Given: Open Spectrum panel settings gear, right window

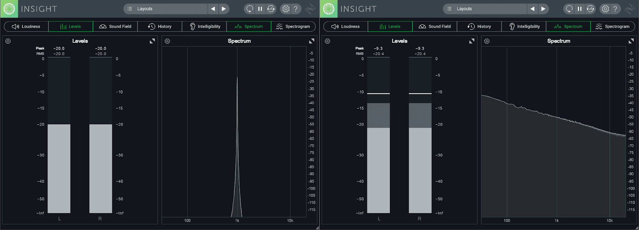Looking at the screenshot, I should (x=487, y=41).
